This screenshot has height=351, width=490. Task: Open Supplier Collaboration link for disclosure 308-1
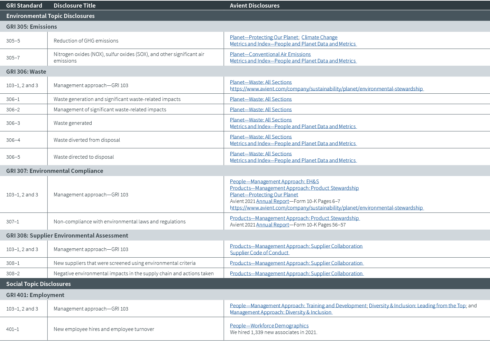(296, 263)
